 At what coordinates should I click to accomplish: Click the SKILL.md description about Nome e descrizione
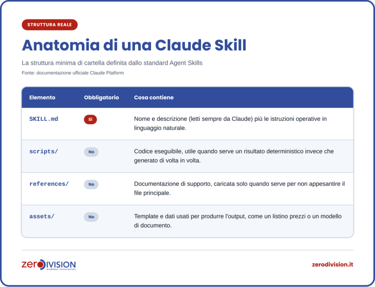pos(230,123)
